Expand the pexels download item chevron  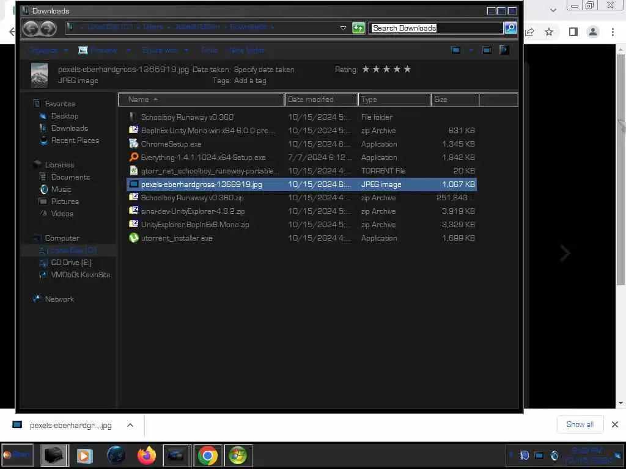[x=130, y=425]
